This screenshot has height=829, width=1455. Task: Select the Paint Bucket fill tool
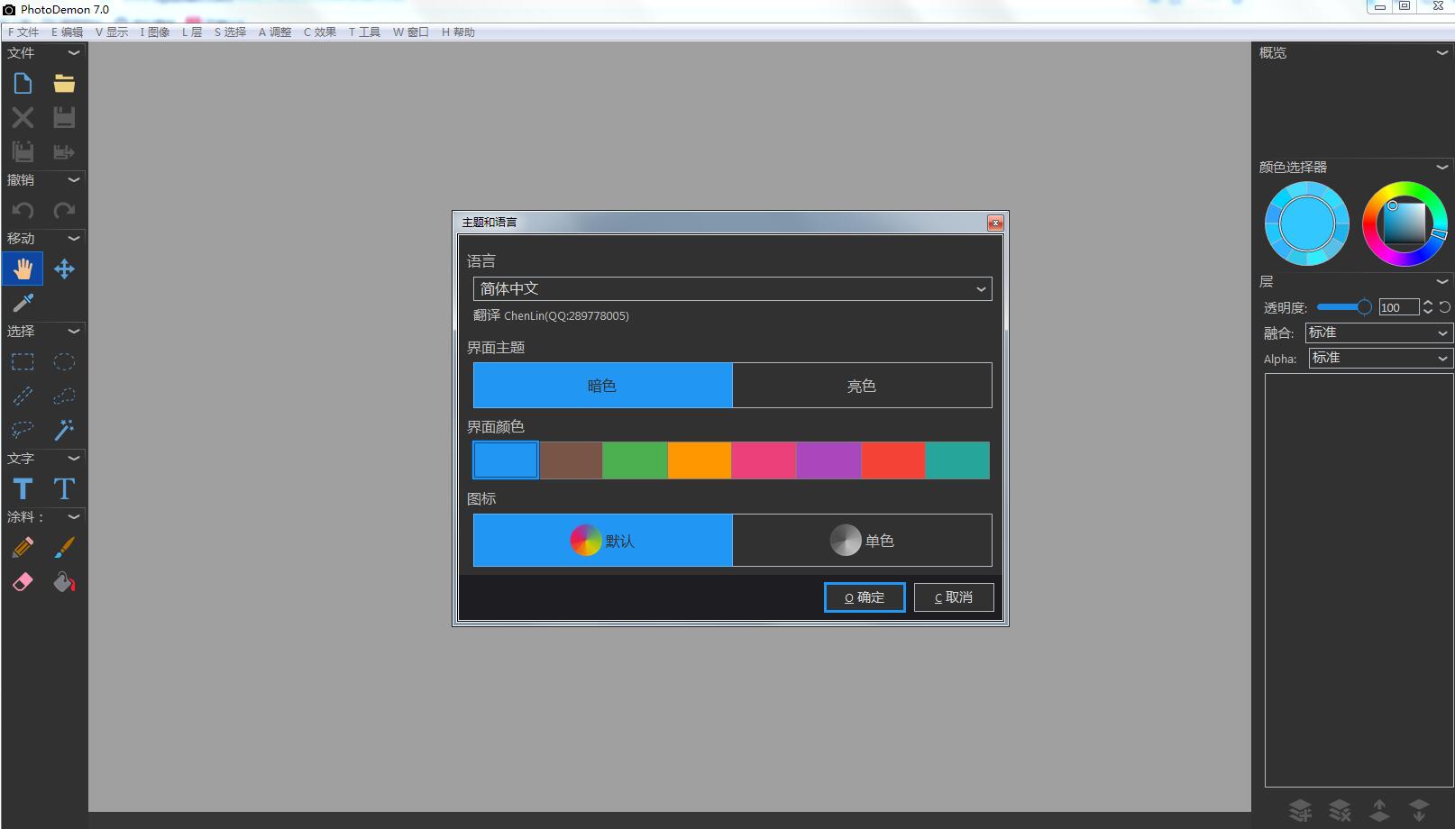64,581
